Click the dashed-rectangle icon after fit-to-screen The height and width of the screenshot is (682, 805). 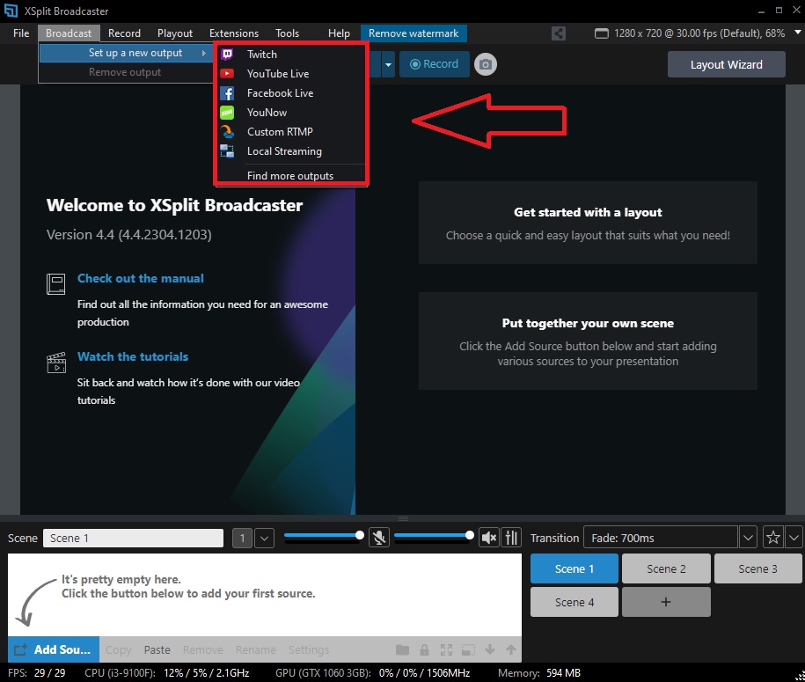pos(468,650)
